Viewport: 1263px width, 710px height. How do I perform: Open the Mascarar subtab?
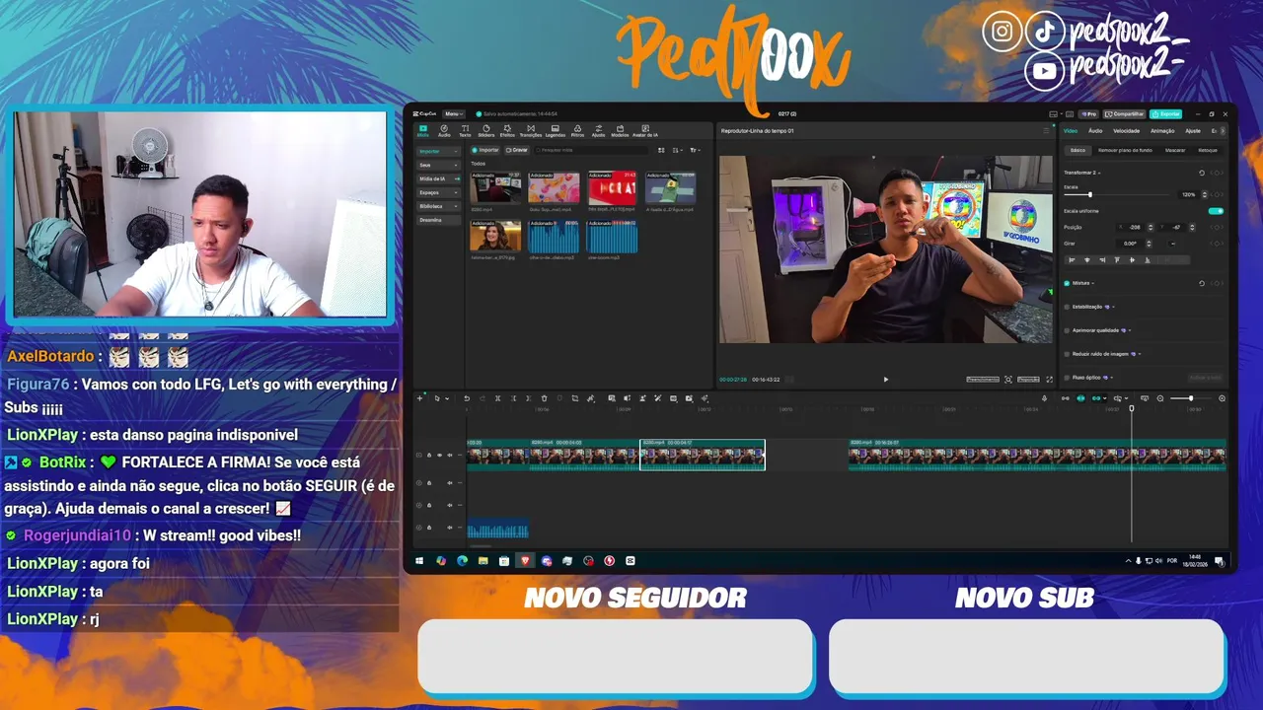click(x=1175, y=150)
